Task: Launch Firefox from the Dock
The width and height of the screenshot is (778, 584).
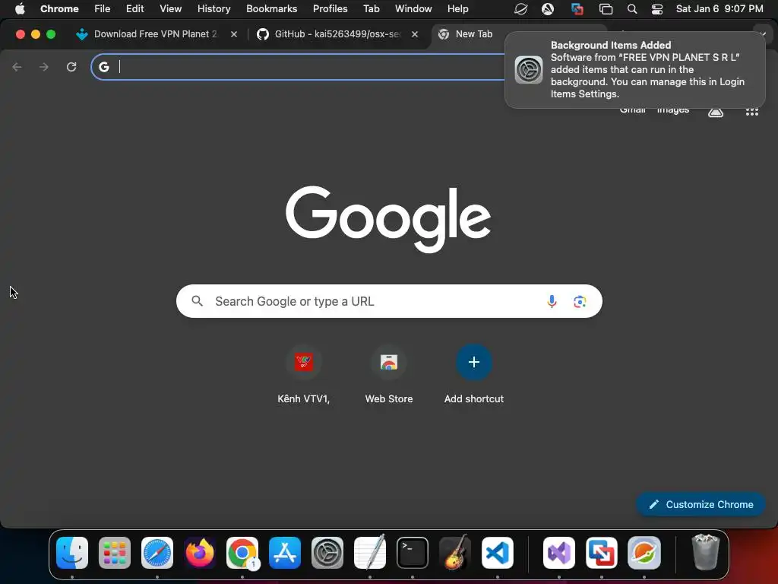Action: coord(200,553)
